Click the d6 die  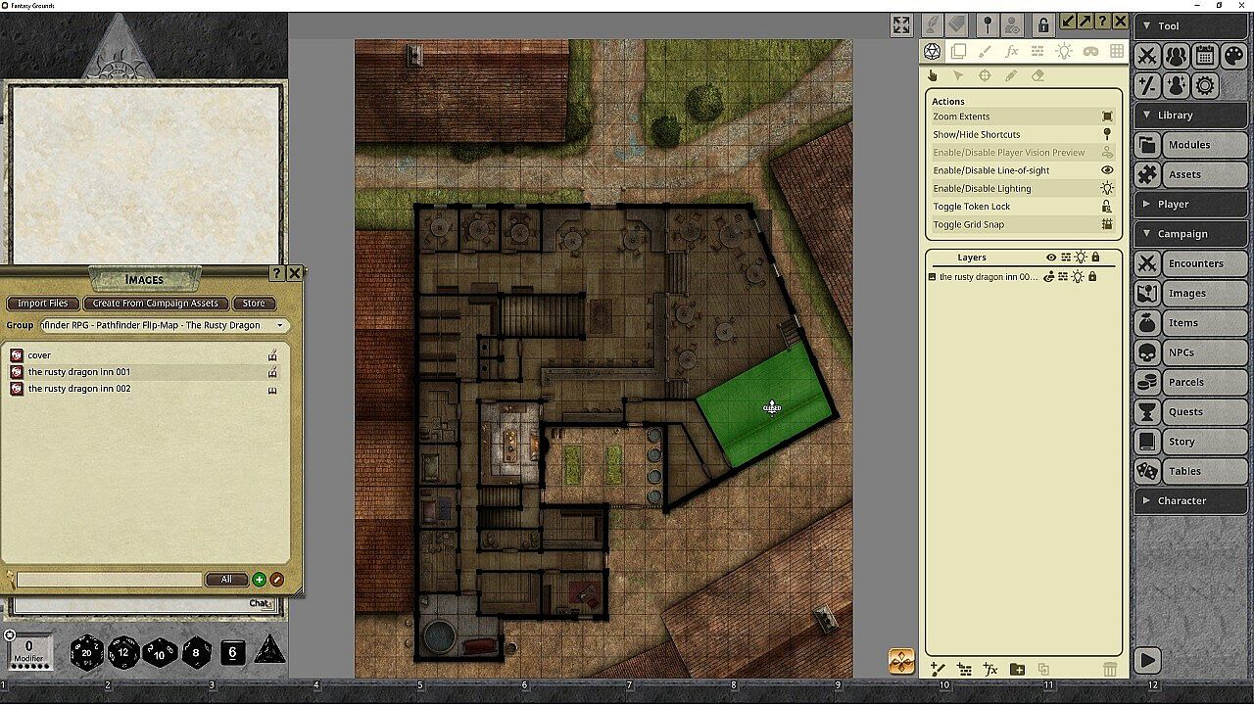[x=232, y=651]
